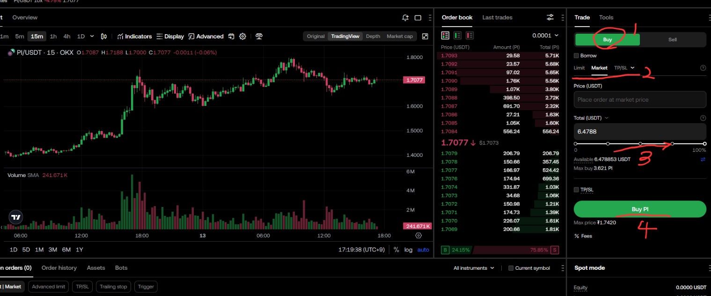Toggle log scale on chart

408,250
